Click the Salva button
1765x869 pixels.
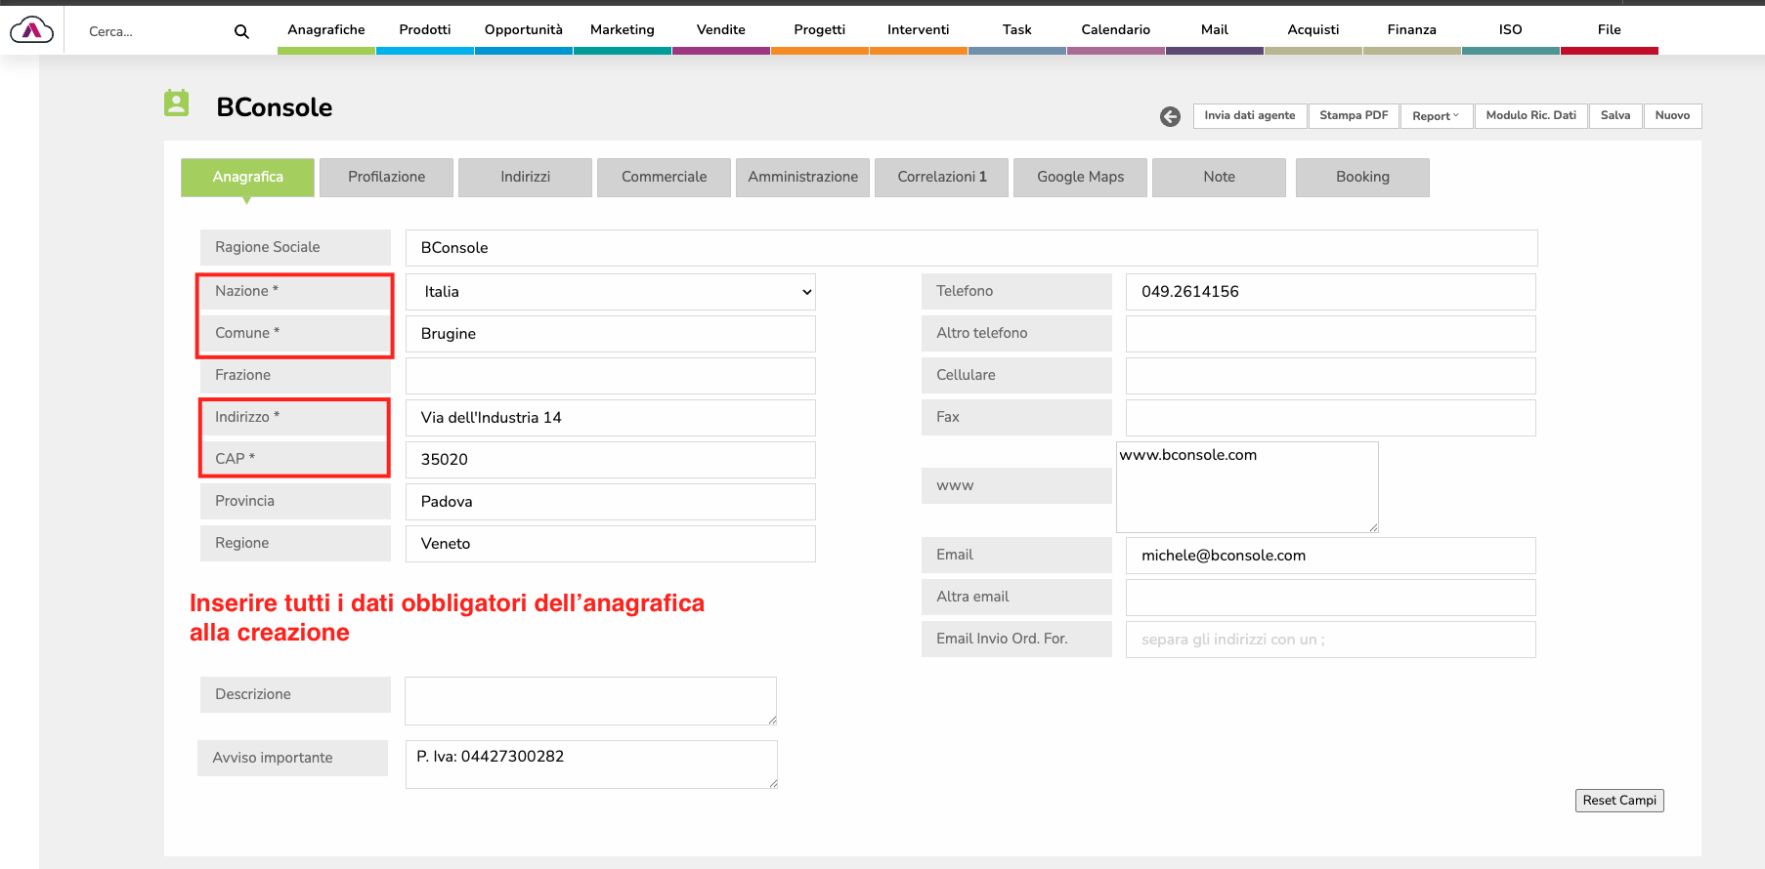point(1614,116)
